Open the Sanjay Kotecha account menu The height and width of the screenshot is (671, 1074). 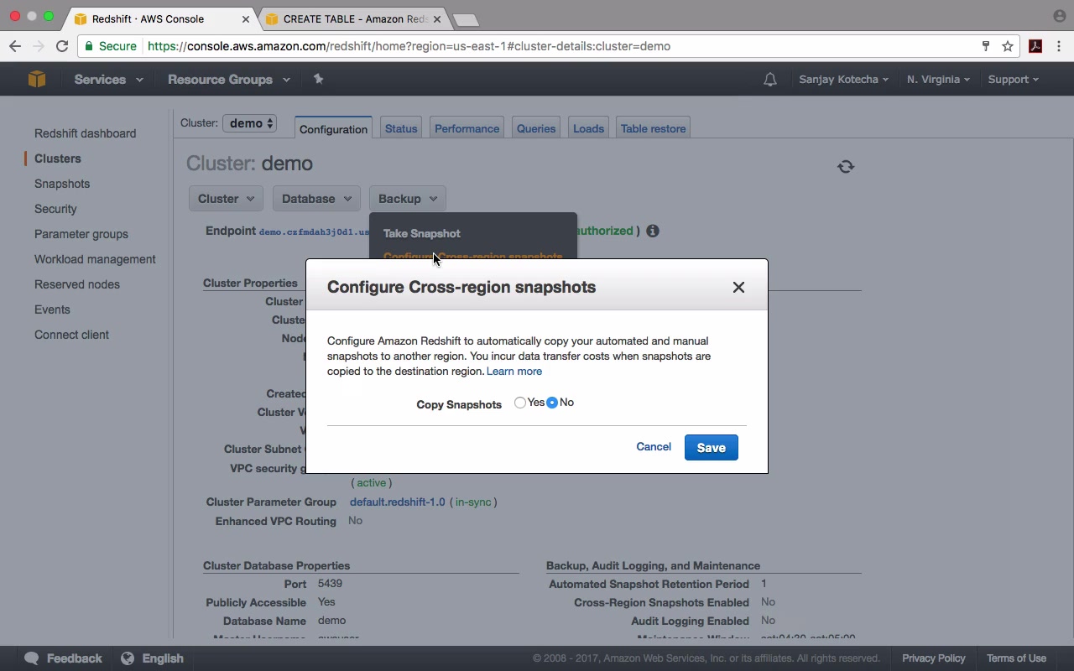[x=843, y=80]
